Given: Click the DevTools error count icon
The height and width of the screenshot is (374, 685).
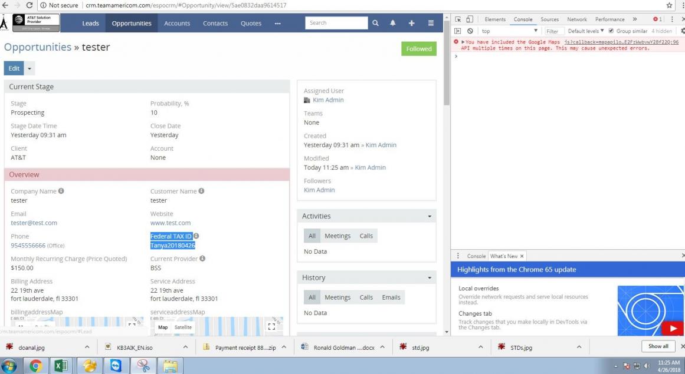Looking at the screenshot, I should (657, 19).
